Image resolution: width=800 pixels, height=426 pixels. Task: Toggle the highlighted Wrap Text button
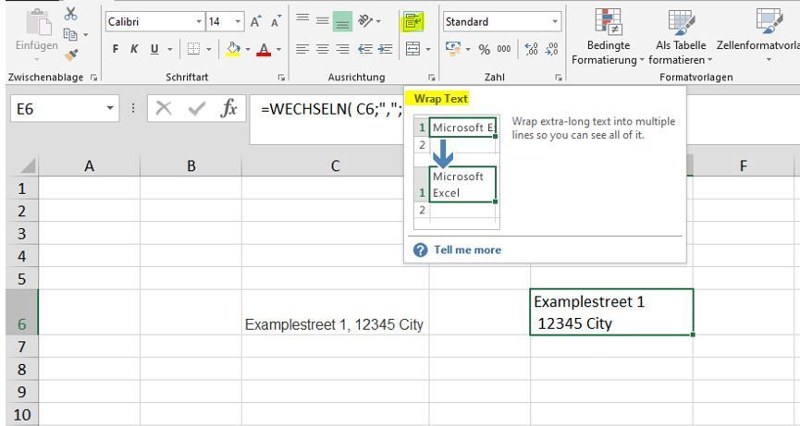coord(413,21)
